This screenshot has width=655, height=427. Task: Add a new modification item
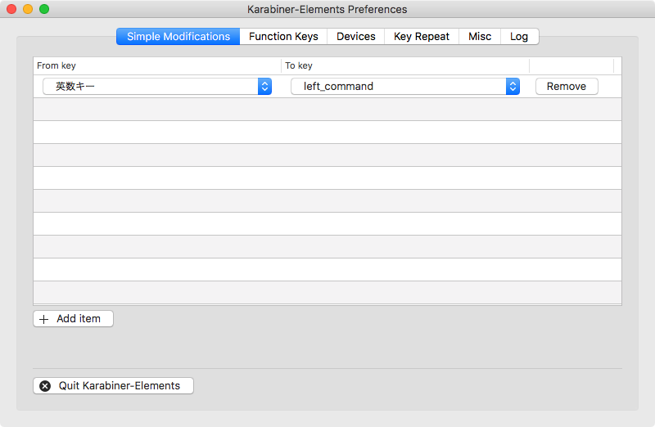pos(73,319)
